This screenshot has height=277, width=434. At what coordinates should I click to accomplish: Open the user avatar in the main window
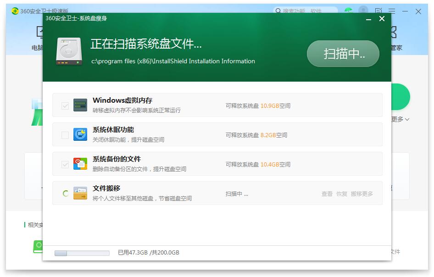pyautogui.click(x=363, y=11)
